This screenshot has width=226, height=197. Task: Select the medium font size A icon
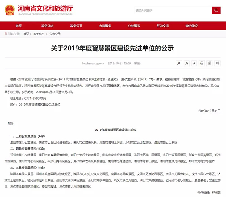click(x=187, y=63)
